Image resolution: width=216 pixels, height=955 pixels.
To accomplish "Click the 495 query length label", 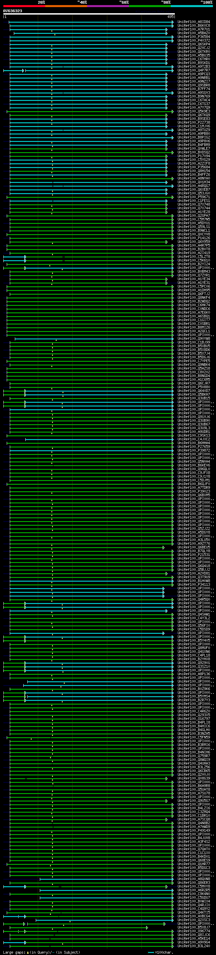I will coord(170,17).
